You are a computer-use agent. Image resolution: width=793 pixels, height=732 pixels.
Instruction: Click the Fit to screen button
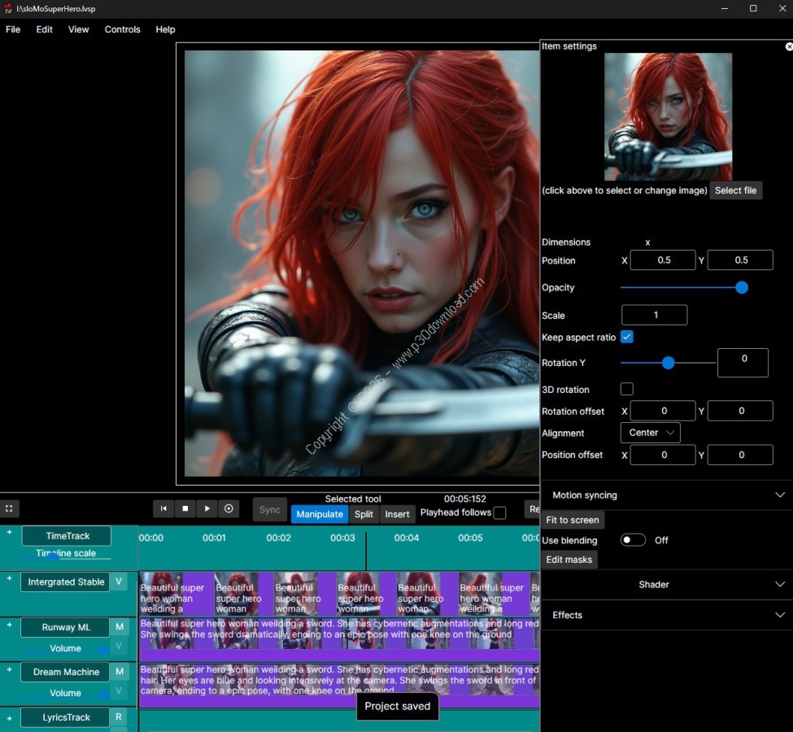[573, 520]
